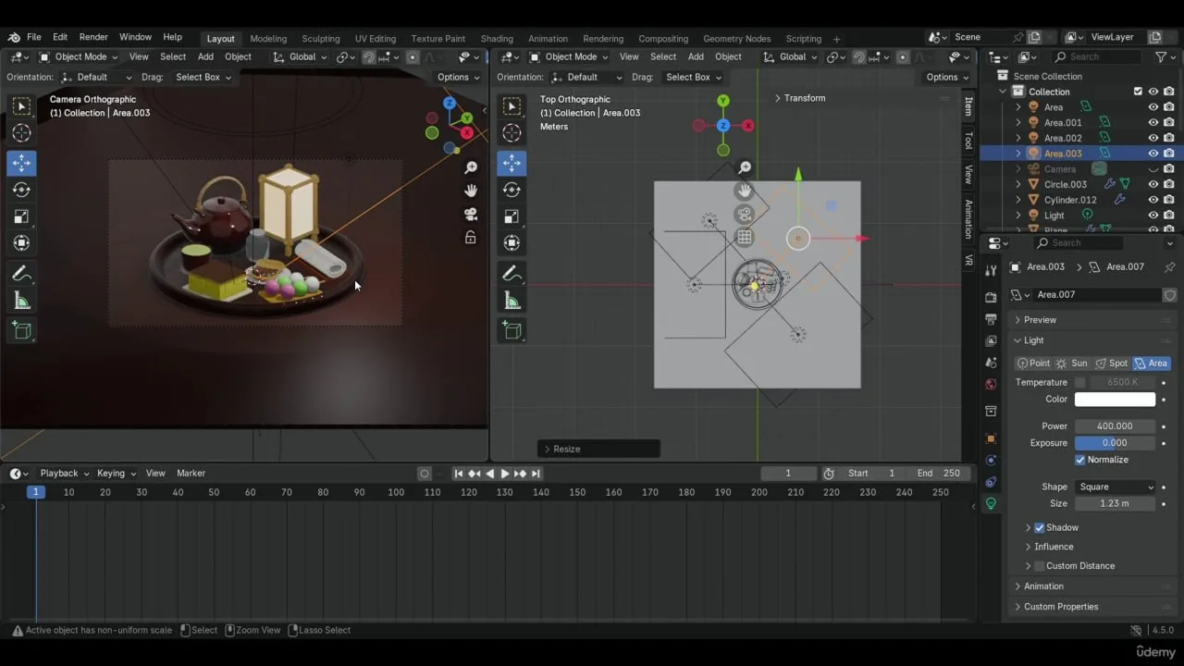
Task: Toggle the auto keying record button
Action: [x=425, y=474]
